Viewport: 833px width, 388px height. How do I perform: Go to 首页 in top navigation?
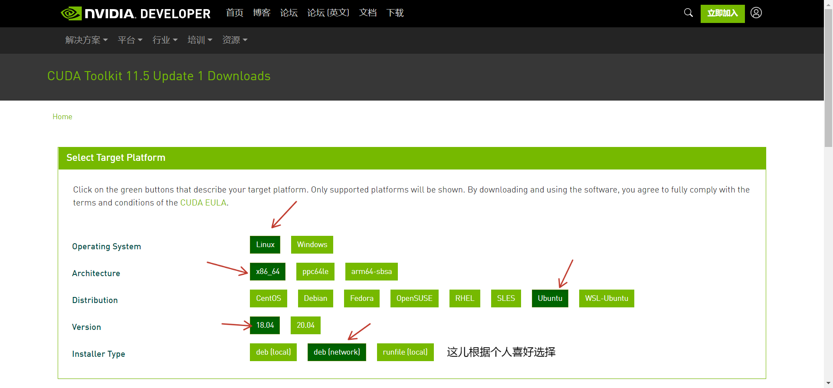[235, 13]
